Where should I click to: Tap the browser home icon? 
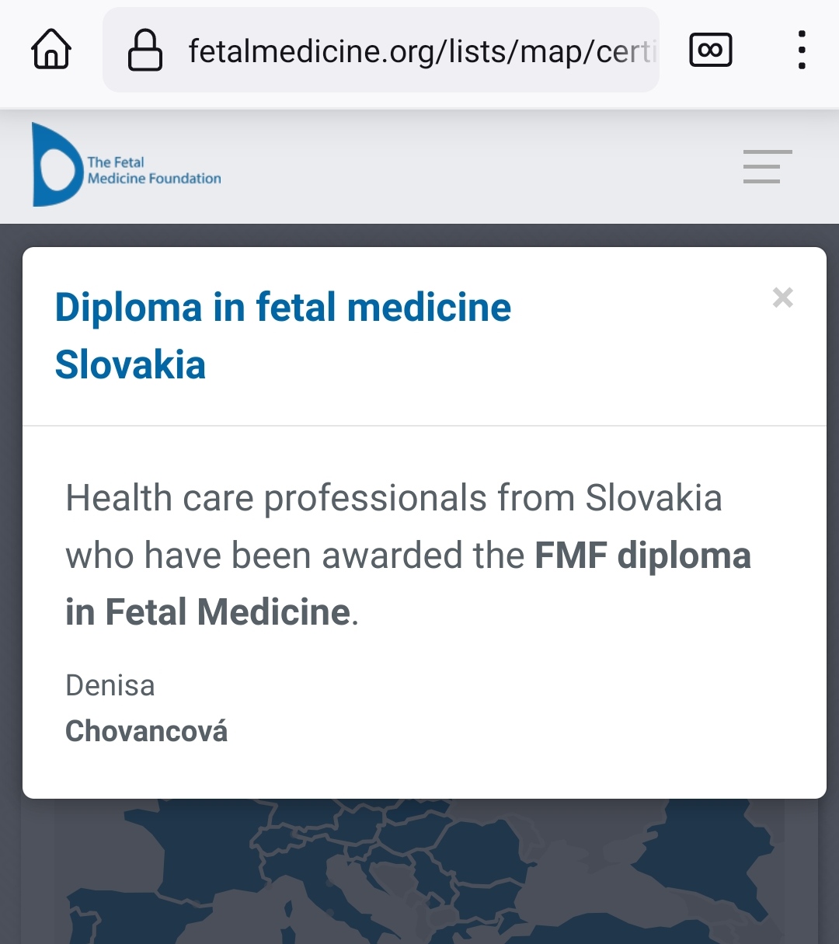(51, 51)
